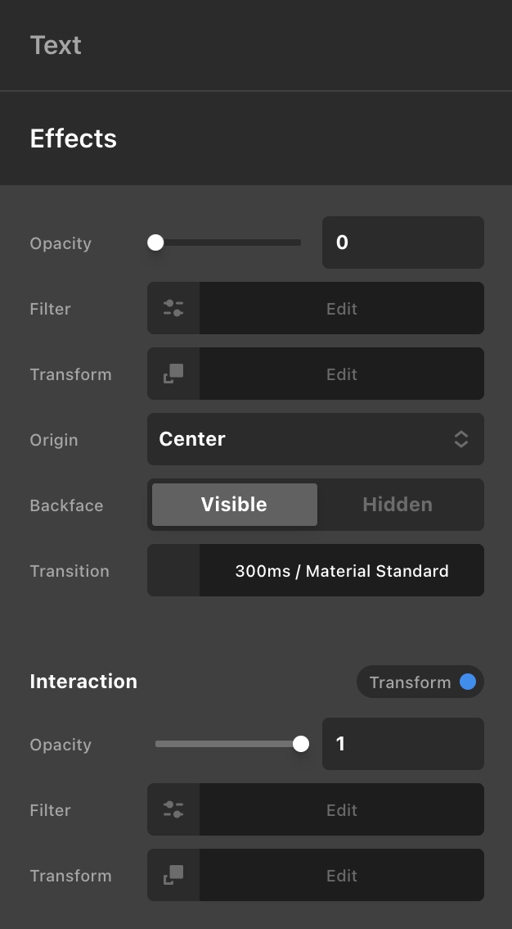The height and width of the screenshot is (929, 512).
Task: Click the Transform icon under Effects
Action: [173, 374]
